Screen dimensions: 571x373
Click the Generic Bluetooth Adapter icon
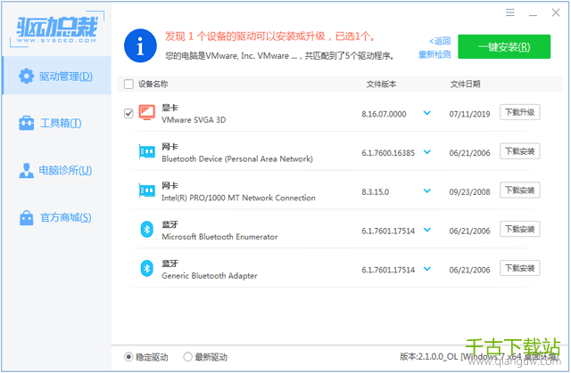click(146, 268)
